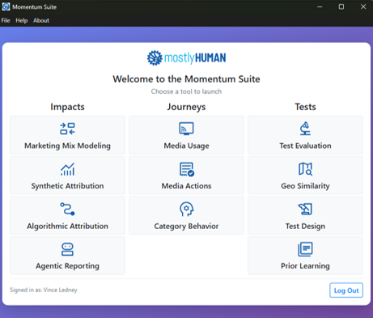Click the Tests column heading
The width and height of the screenshot is (373, 318).
(x=305, y=107)
